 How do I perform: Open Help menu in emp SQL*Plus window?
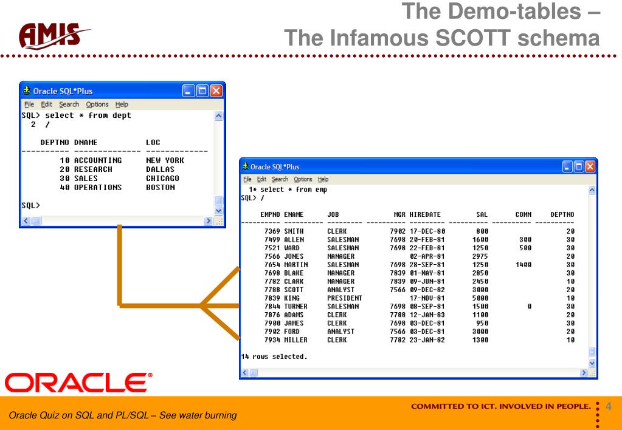323,179
